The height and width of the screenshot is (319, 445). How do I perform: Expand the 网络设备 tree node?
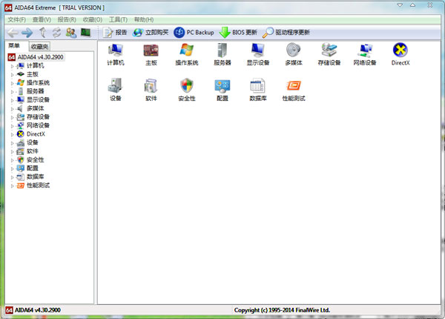pos(12,125)
